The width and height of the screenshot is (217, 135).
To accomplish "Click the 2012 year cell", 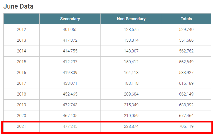I will tap(22, 30).
